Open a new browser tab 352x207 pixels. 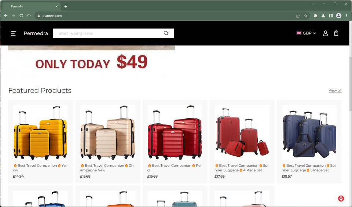point(66,6)
